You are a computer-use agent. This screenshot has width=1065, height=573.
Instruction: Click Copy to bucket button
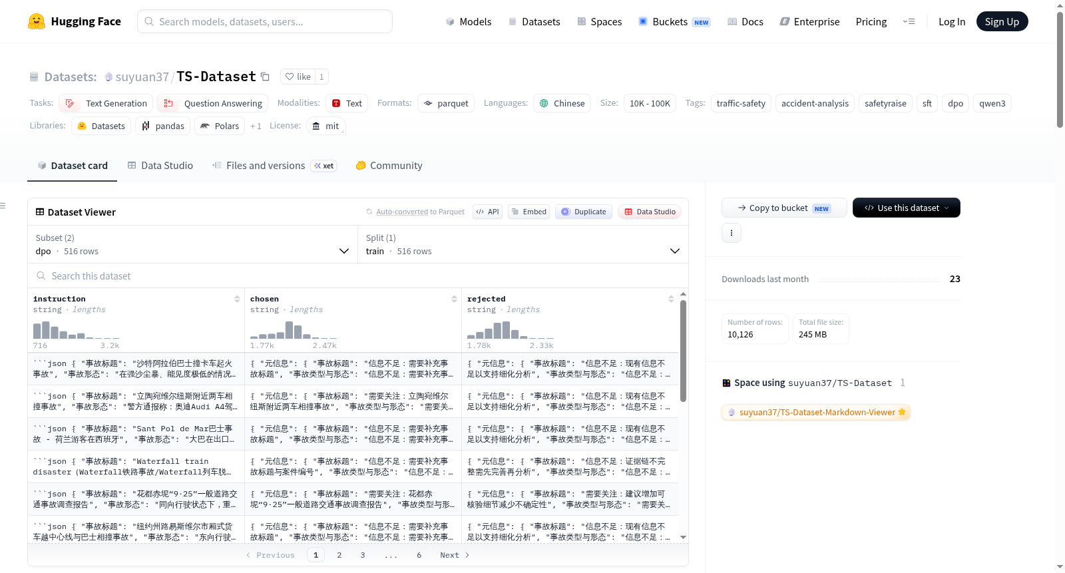click(x=784, y=208)
